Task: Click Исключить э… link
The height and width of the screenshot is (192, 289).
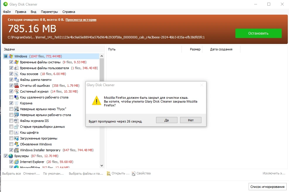Action: click(x=274, y=173)
